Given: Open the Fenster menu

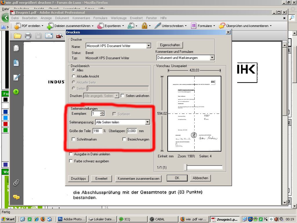Looking at the screenshot, I should coord(151,18).
